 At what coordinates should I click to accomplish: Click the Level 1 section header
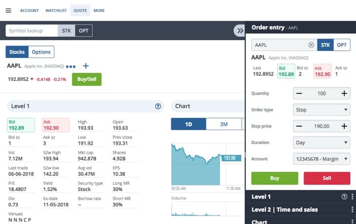click(x=85, y=106)
